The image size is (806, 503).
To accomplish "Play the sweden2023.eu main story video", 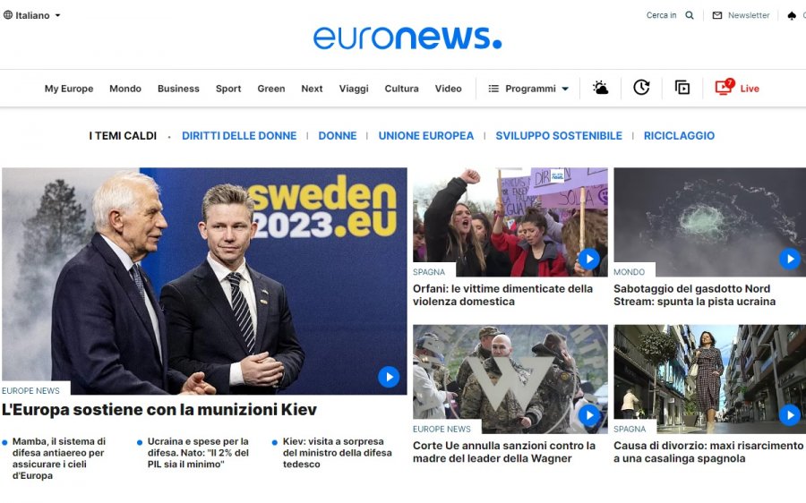I will coord(389,377).
